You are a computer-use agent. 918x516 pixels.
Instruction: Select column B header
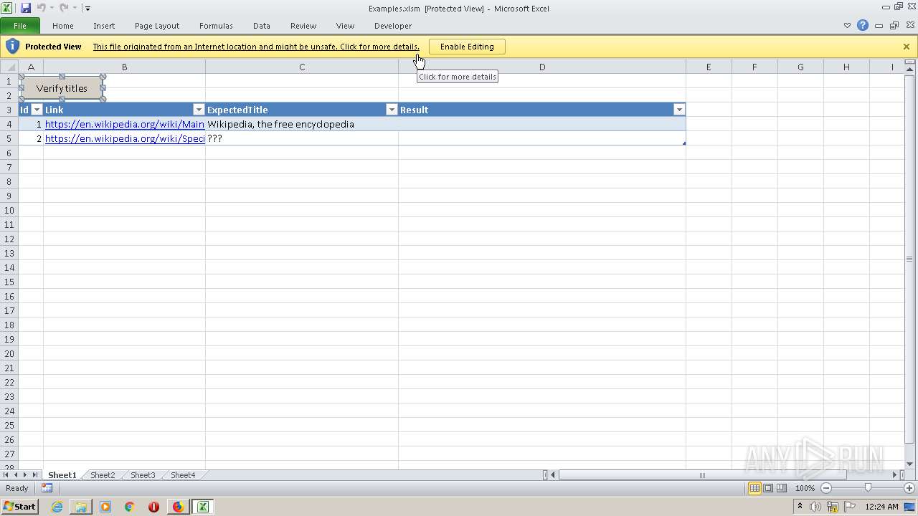tap(124, 67)
